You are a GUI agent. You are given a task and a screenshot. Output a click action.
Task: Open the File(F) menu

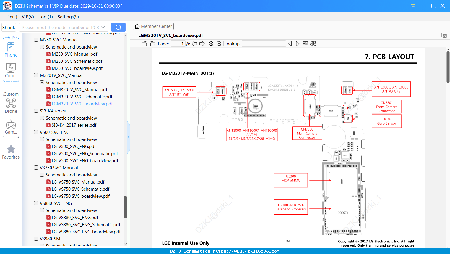[11, 17]
